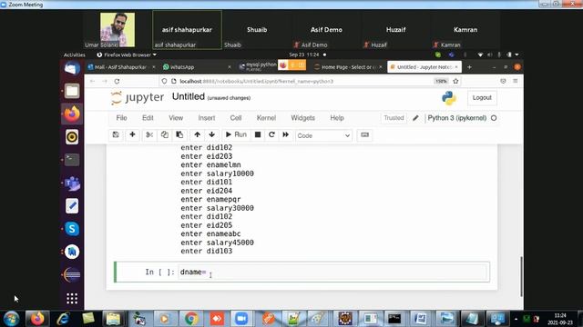Cut selected cells with scissors icon
This screenshot has height=327, width=583.
pyautogui.click(x=149, y=135)
